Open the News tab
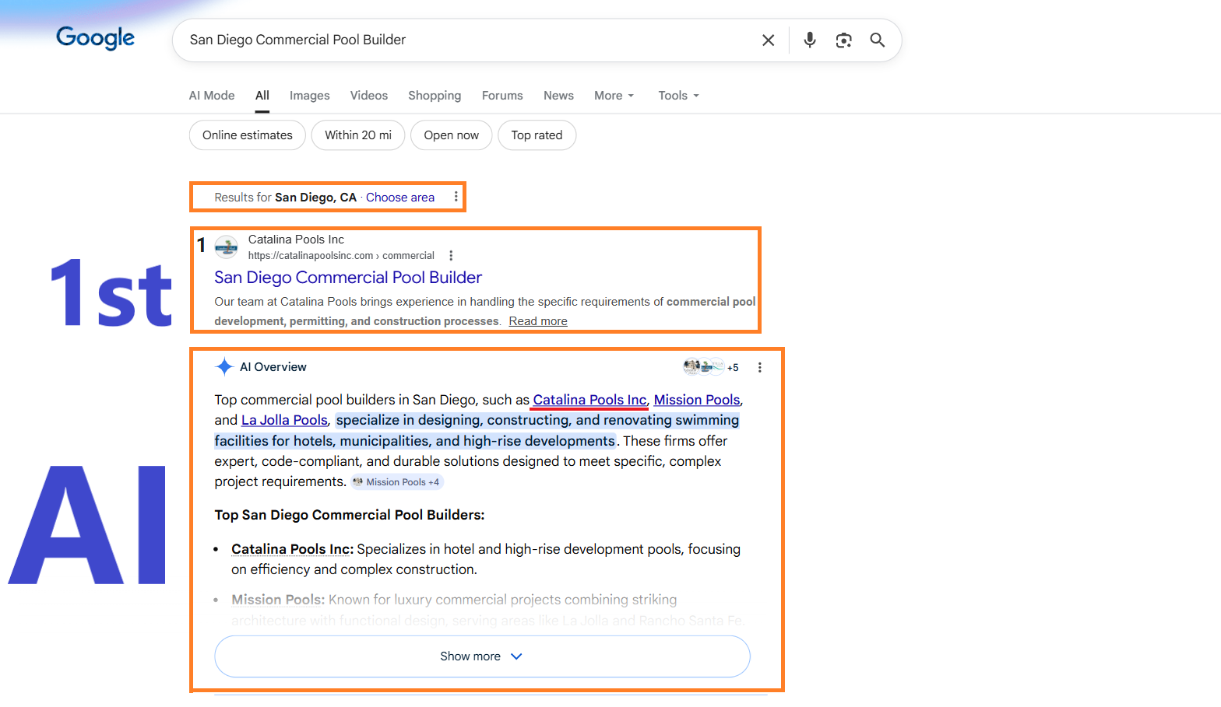The width and height of the screenshot is (1221, 707). tap(558, 96)
